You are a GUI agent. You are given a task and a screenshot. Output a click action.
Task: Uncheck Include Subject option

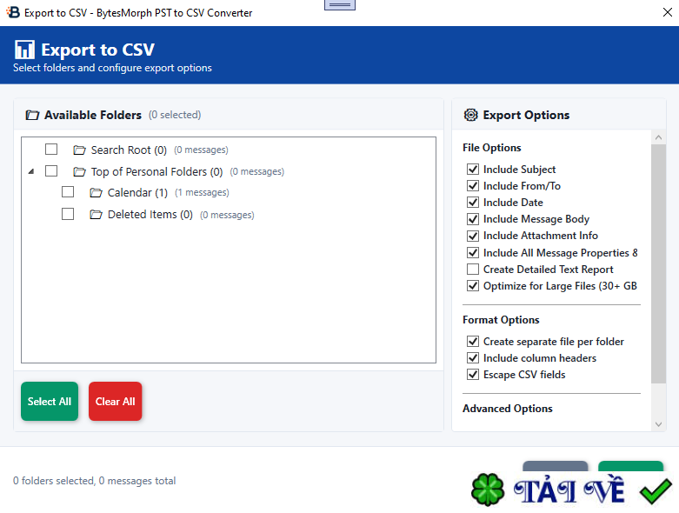click(x=473, y=169)
